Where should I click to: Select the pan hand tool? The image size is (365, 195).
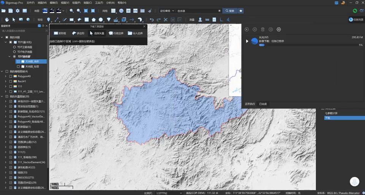[x=7, y=19]
